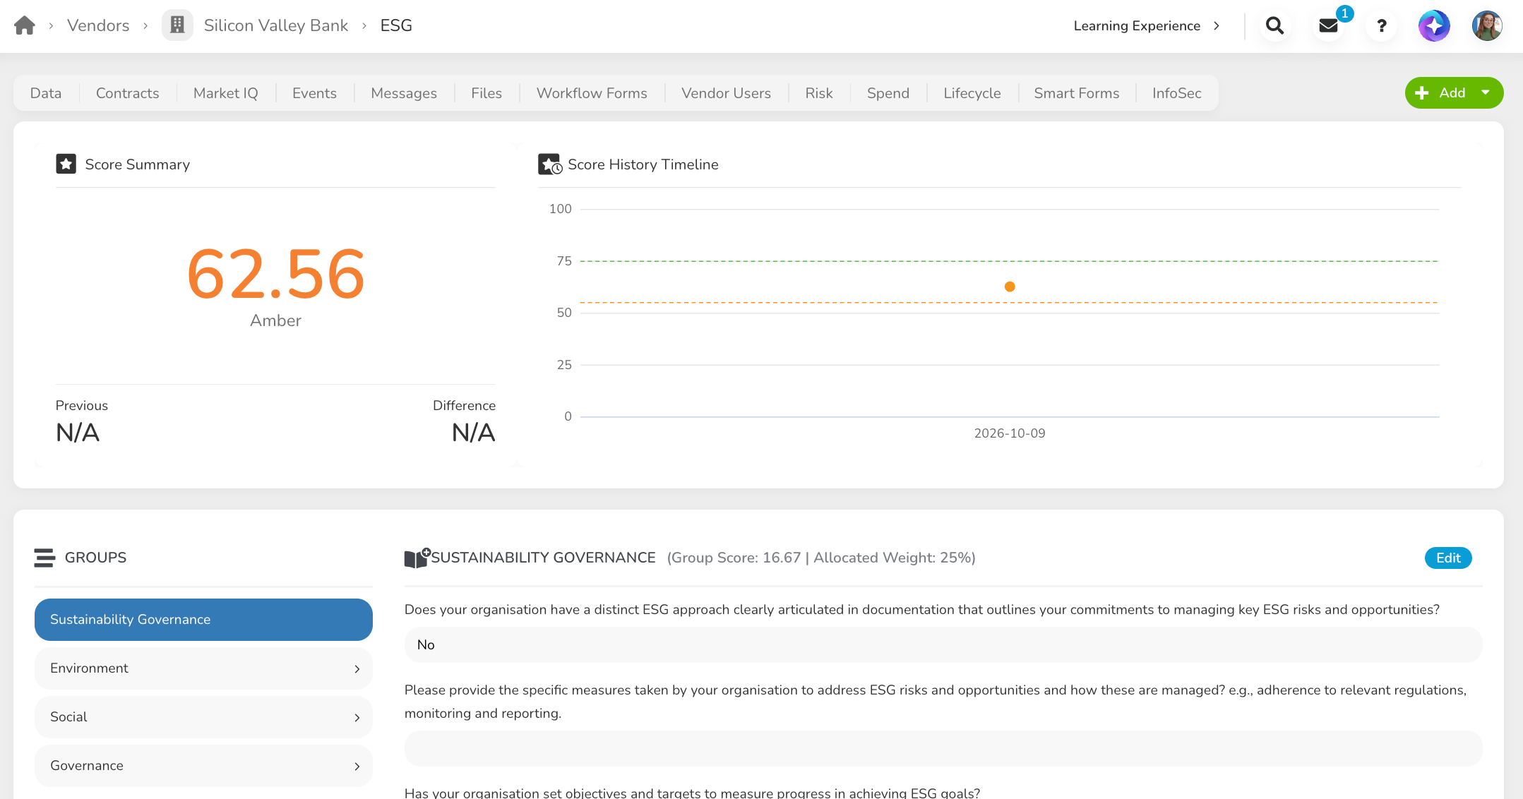Open the Messages tab
Screen dimensions: 1523x799
click(x=404, y=93)
